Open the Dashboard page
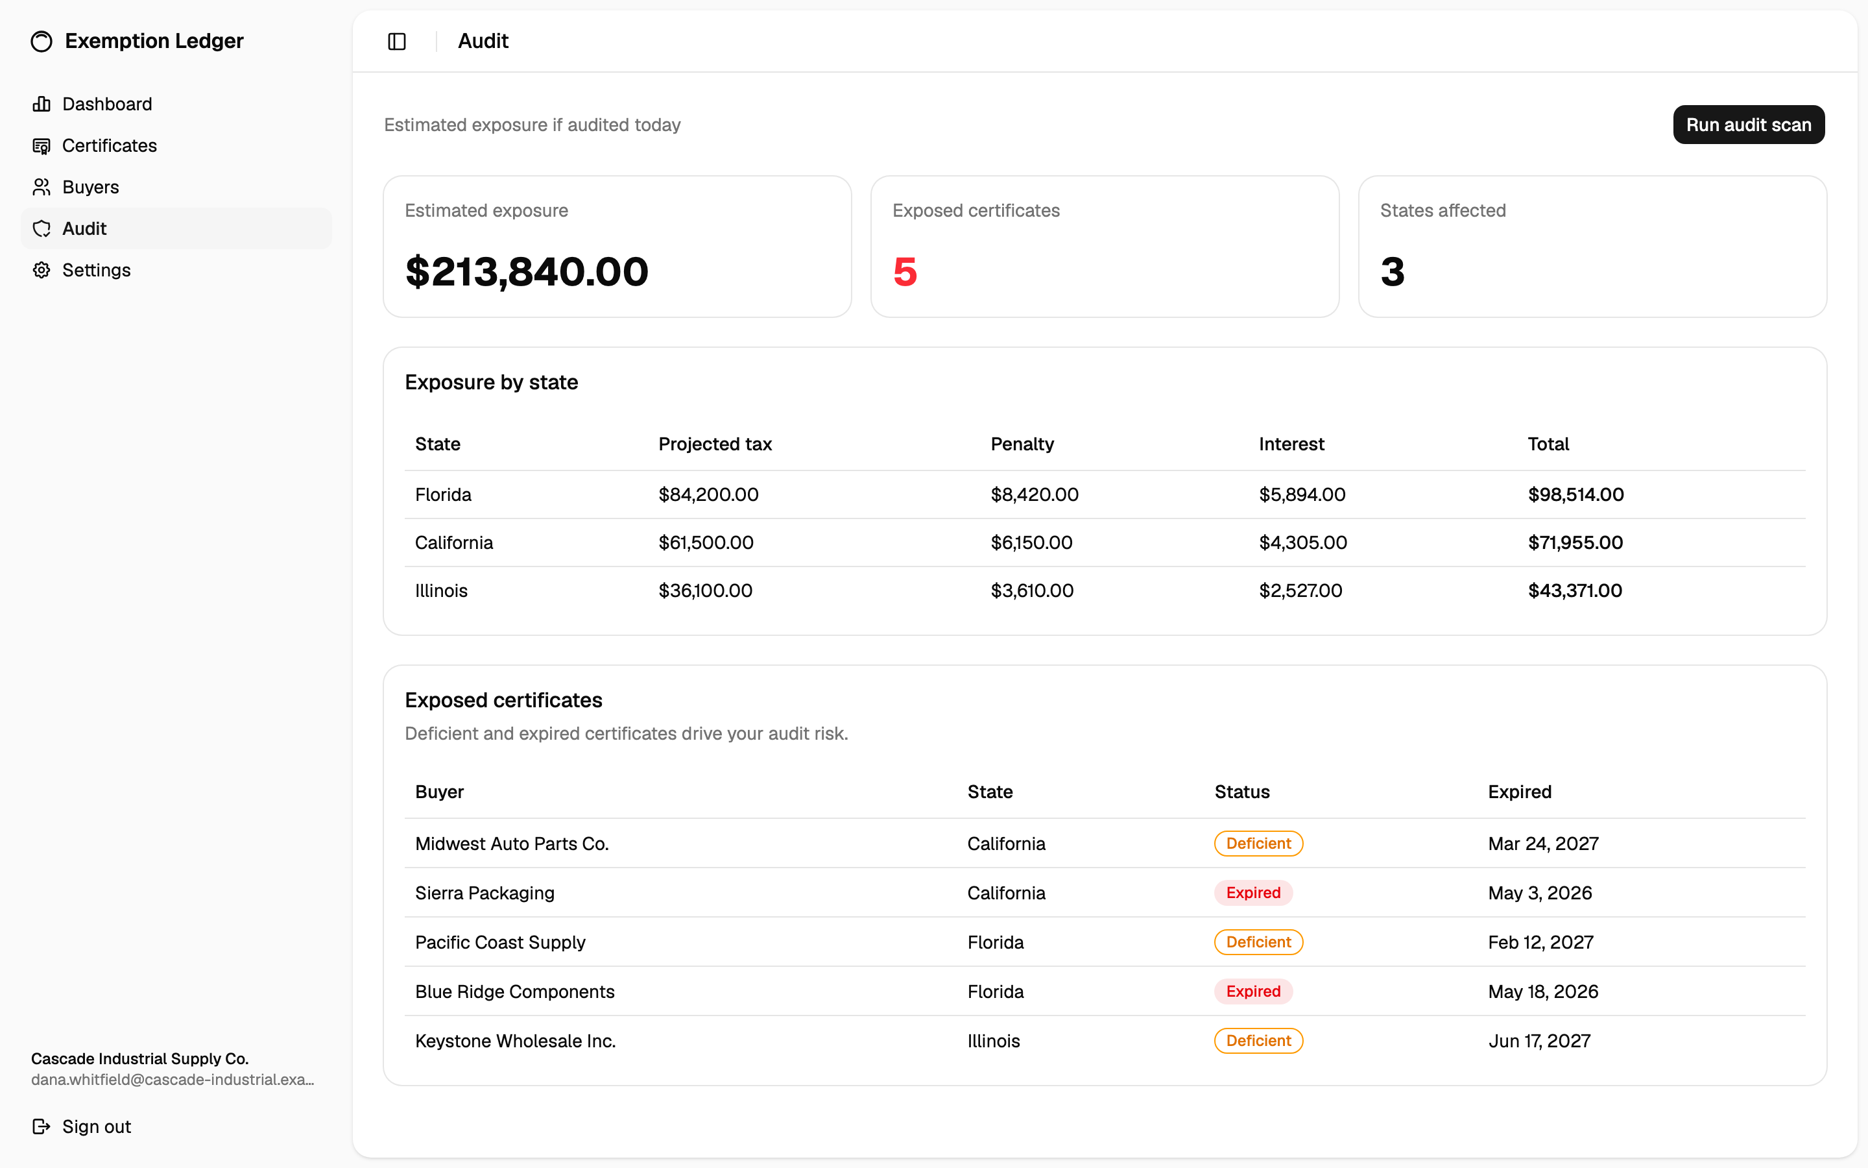Screen dimensions: 1868x1168 click(x=176, y=104)
